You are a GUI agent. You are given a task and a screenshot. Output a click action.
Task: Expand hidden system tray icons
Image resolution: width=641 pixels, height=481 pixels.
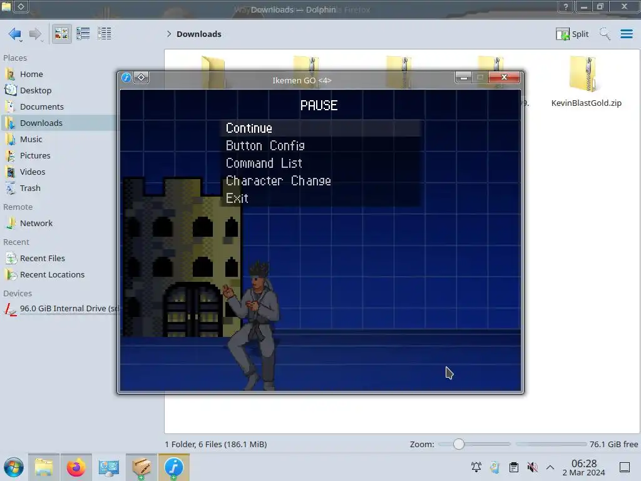click(x=550, y=467)
